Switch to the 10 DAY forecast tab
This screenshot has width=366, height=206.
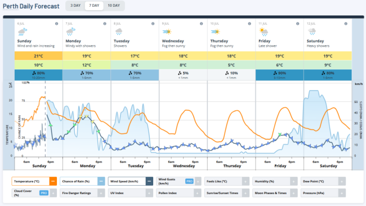114,6
